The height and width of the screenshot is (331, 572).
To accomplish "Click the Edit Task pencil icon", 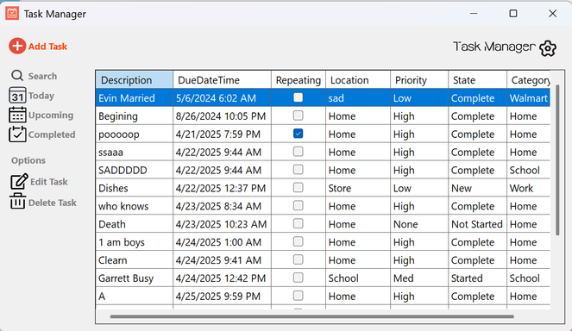I will 19,182.
